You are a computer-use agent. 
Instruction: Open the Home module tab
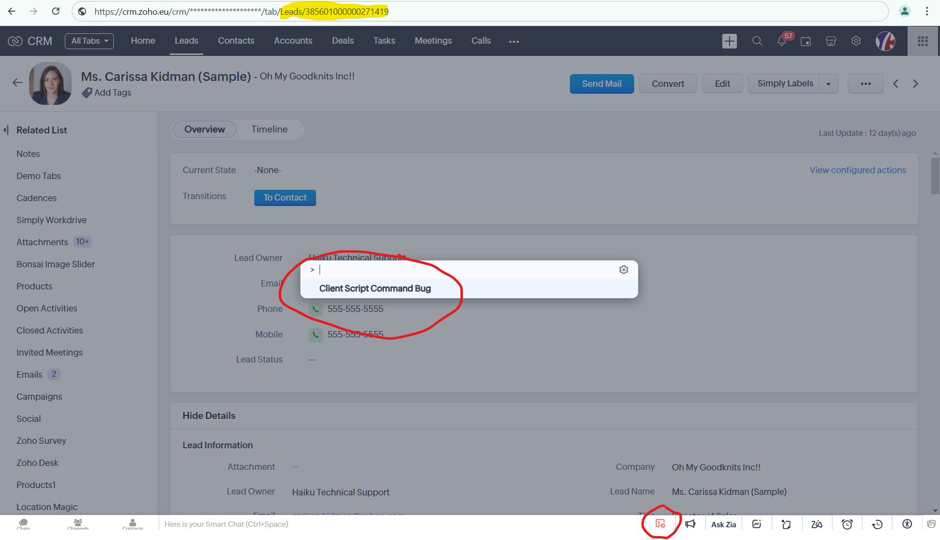point(143,41)
